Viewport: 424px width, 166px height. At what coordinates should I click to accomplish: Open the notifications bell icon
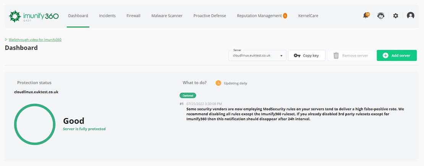(366, 15)
